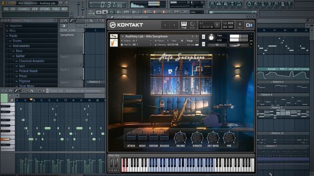Screen dimensions: 314x176
Task: Click the circular arrow undo icon in top toolbar
Action: point(249,4)
